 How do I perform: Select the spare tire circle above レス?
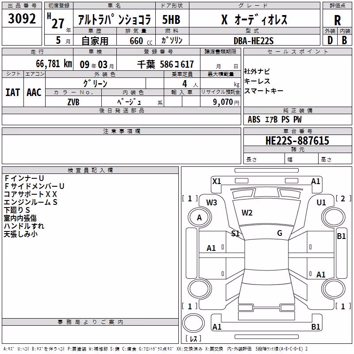point(193,323)
